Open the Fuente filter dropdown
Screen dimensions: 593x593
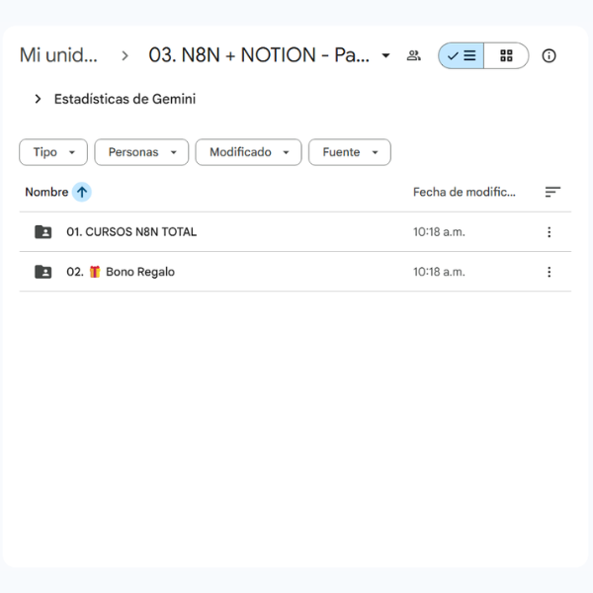pyautogui.click(x=350, y=152)
